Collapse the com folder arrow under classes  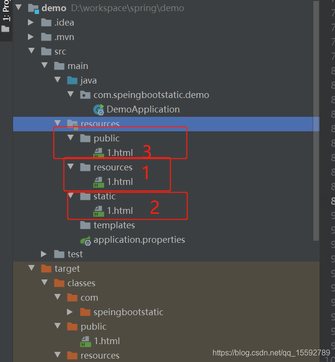coord(57,297)
